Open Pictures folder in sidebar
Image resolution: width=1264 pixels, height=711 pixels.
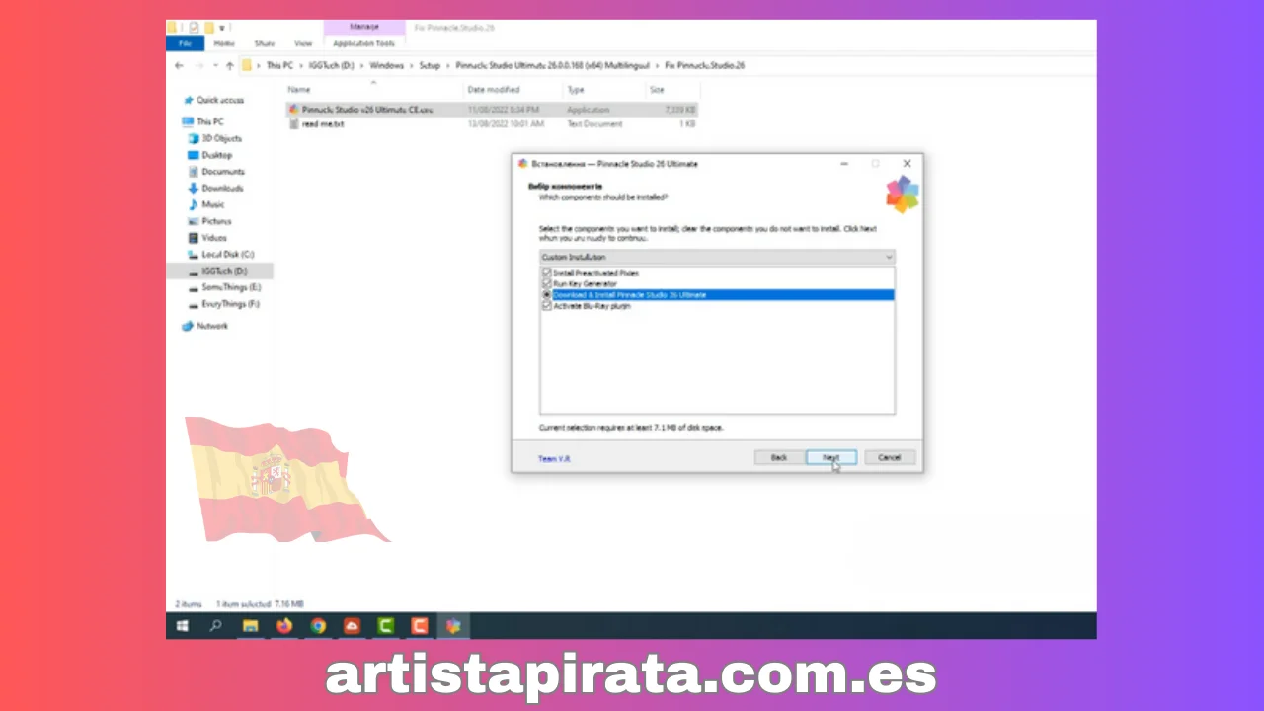[x=216, y=221]
